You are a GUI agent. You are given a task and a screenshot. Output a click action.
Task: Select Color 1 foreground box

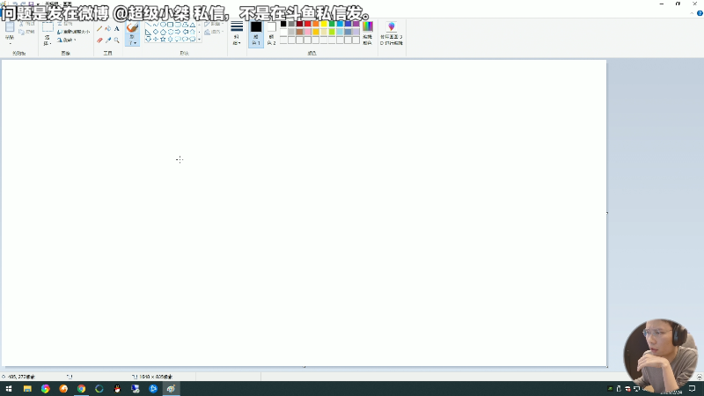point(256,33)
